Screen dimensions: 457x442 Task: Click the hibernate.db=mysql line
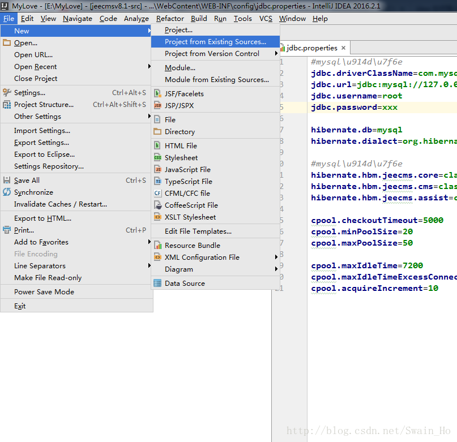[356, 130]
